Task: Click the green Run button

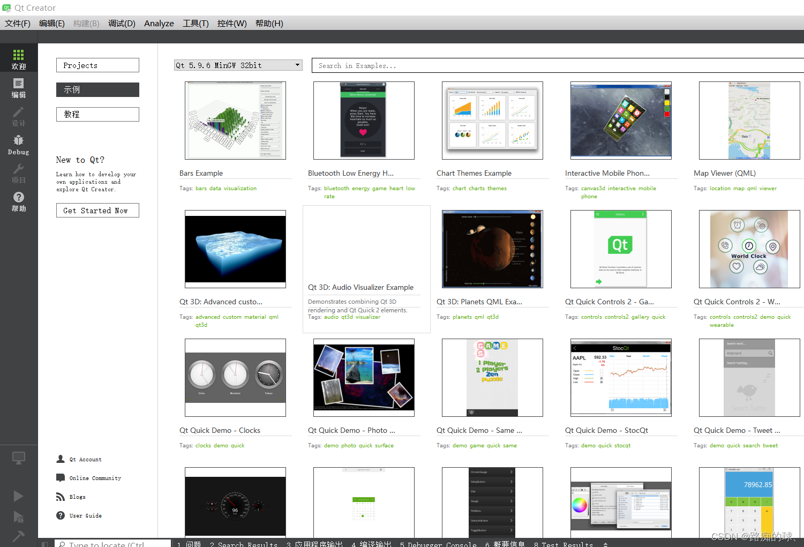Action: (x=18, y=496)
